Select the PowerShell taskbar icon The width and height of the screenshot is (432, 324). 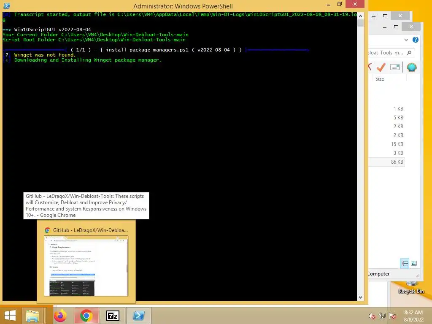(x=139, y=316)
